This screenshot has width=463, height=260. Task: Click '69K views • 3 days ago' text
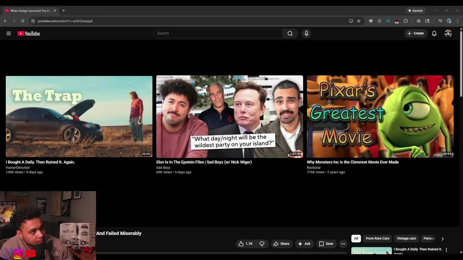174,172
